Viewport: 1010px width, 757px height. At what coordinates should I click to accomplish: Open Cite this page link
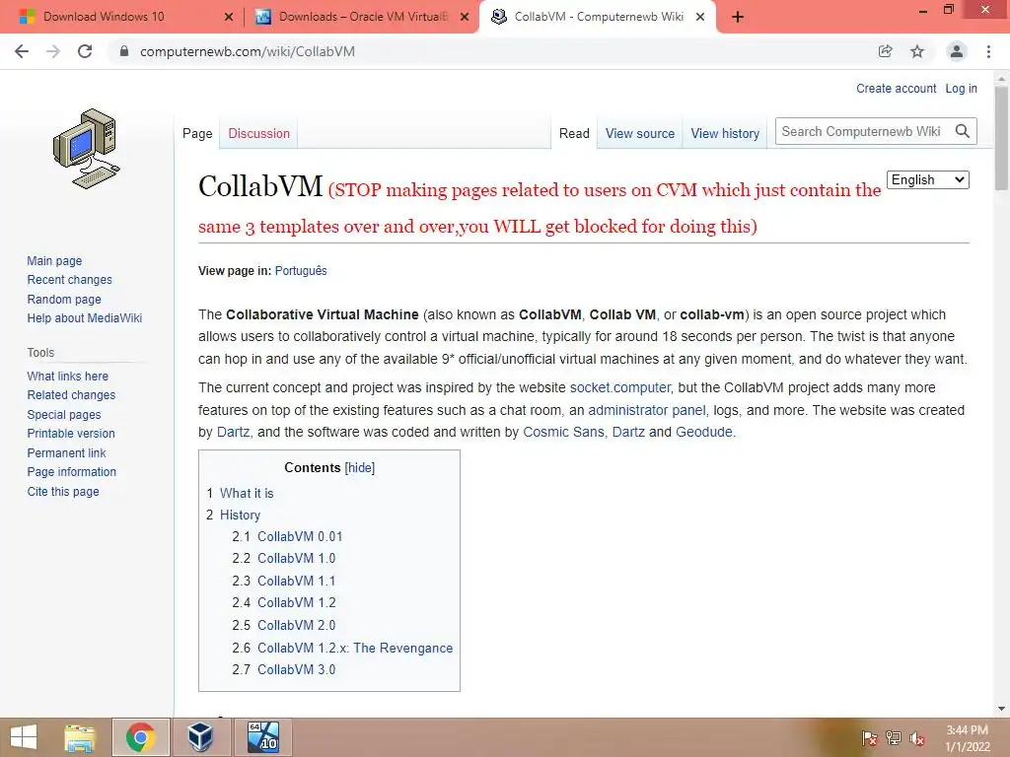[x=63, y=491]
